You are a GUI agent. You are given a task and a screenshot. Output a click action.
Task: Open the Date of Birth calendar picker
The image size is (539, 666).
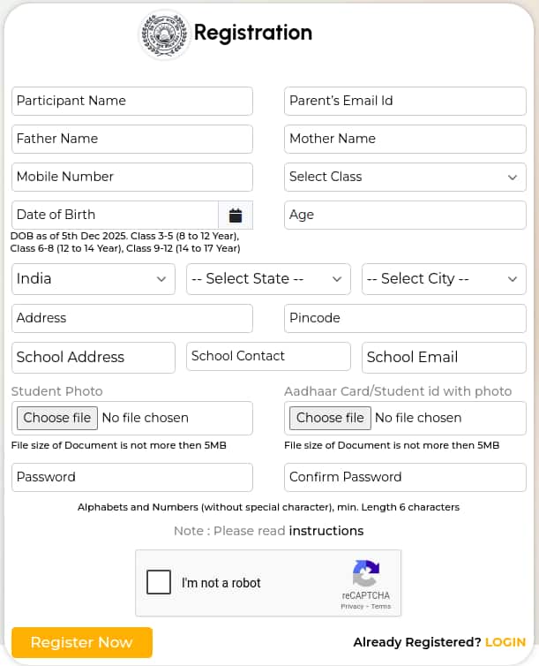[x=236, y=216]
